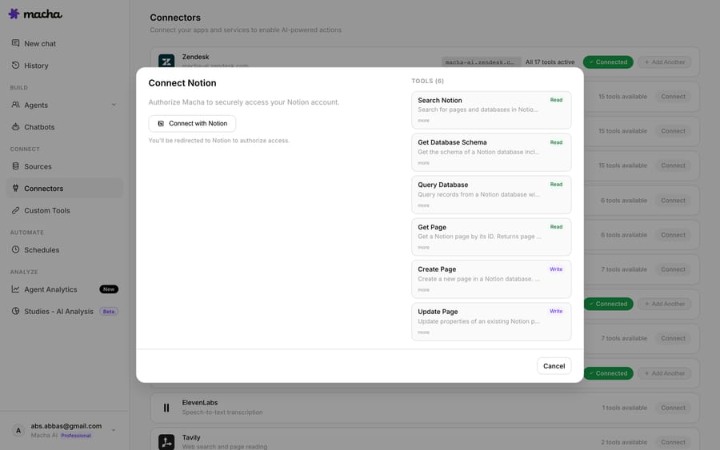Click the Custom Tools link icon
Screen dimensions: 720x450
tap(16, 210)
